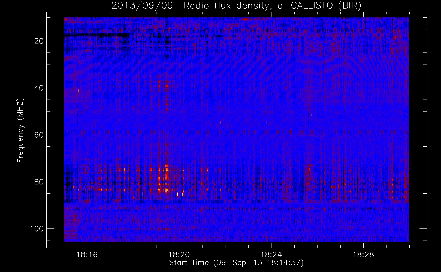Click the 'Start Time (09-Sep-13 18:14:37)' axis label
Screen dimensions: 441x272
tap(236, 263)
